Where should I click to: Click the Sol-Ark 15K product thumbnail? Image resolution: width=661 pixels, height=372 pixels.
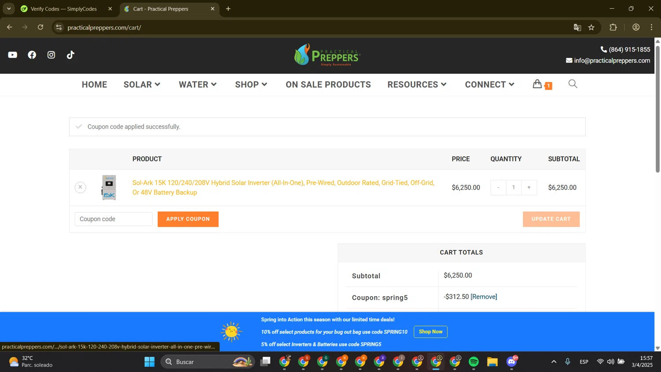(x=109, y=187)
